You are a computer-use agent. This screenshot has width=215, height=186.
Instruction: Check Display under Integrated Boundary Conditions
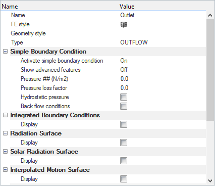(124, 124)
